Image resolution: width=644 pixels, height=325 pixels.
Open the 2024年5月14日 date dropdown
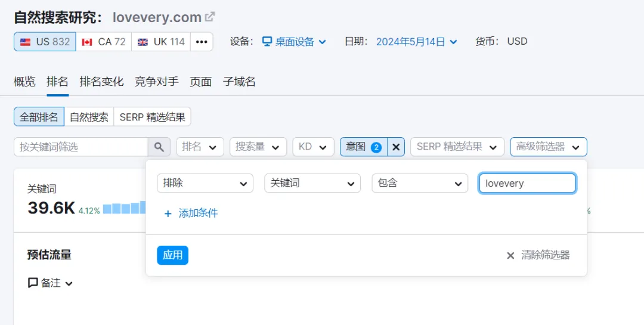[x=416, y=42]
